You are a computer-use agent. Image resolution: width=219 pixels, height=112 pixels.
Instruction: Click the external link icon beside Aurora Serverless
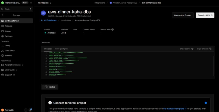click(23, 65)
